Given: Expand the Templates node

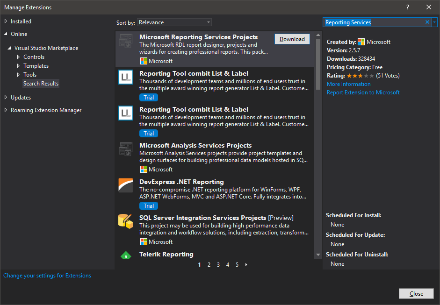Looking at the screenshot, I should click(x=18, y=66).
